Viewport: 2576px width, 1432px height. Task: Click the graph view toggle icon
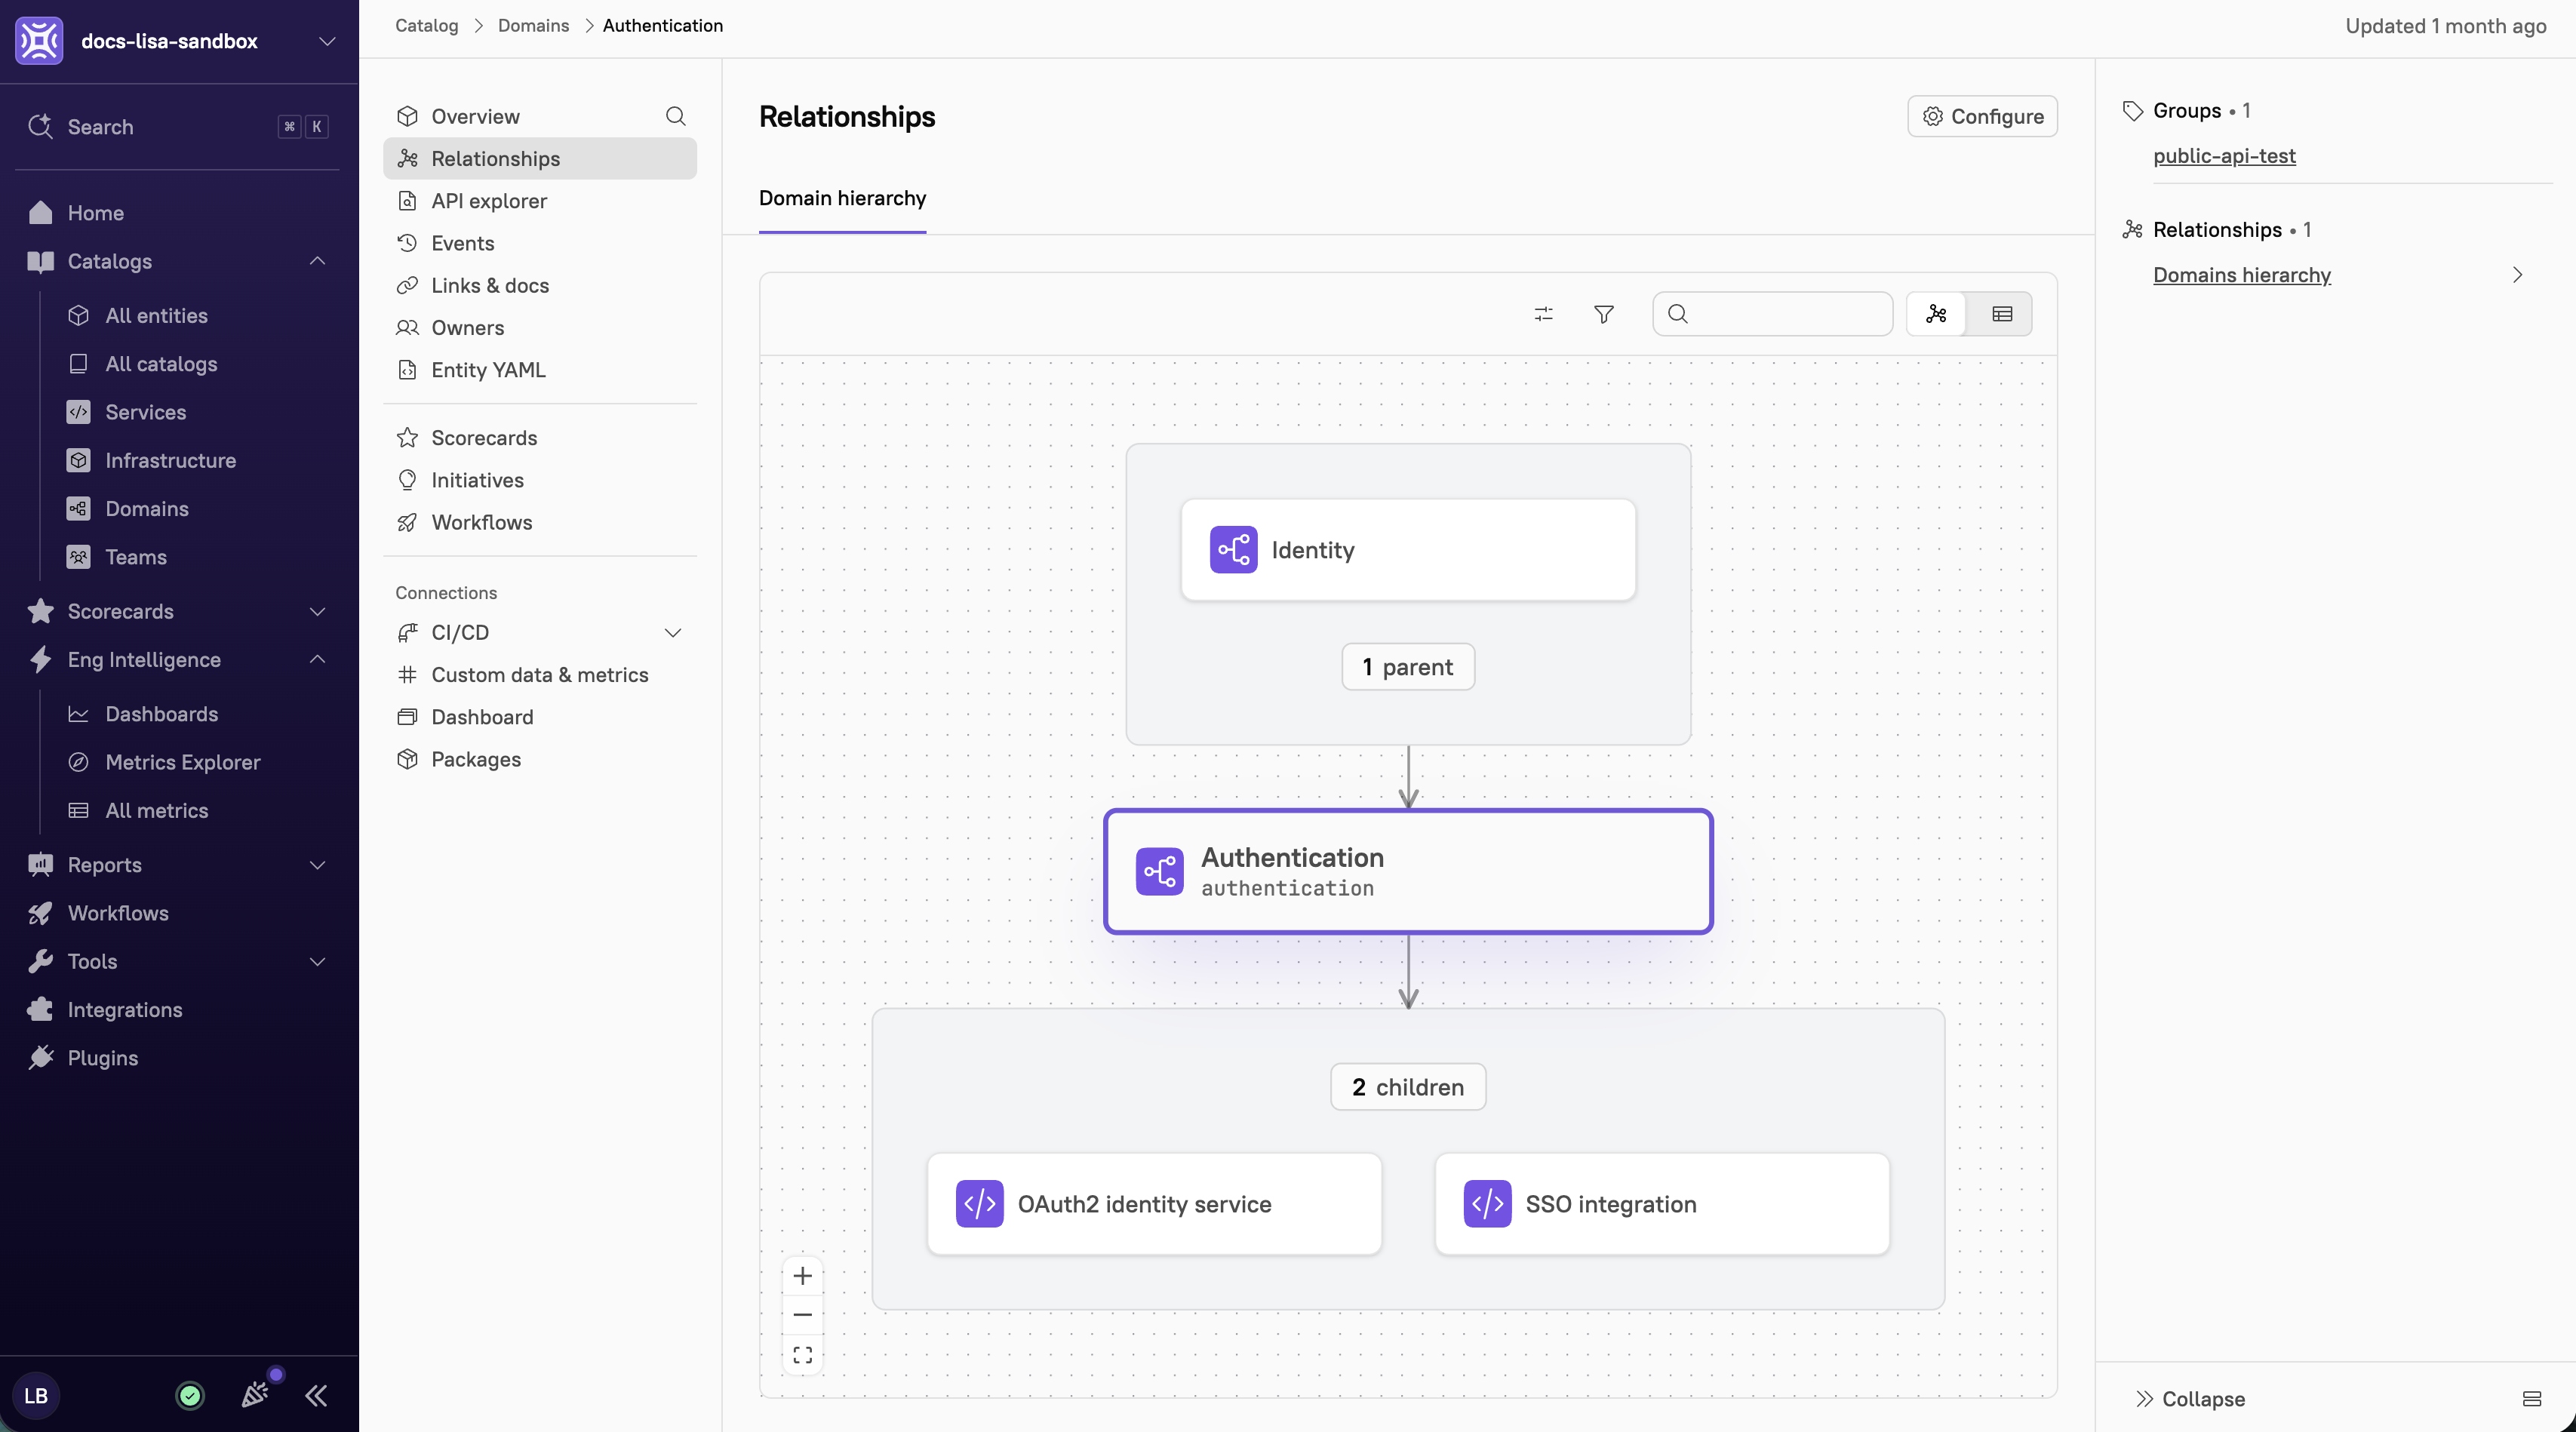(1936, 314)
